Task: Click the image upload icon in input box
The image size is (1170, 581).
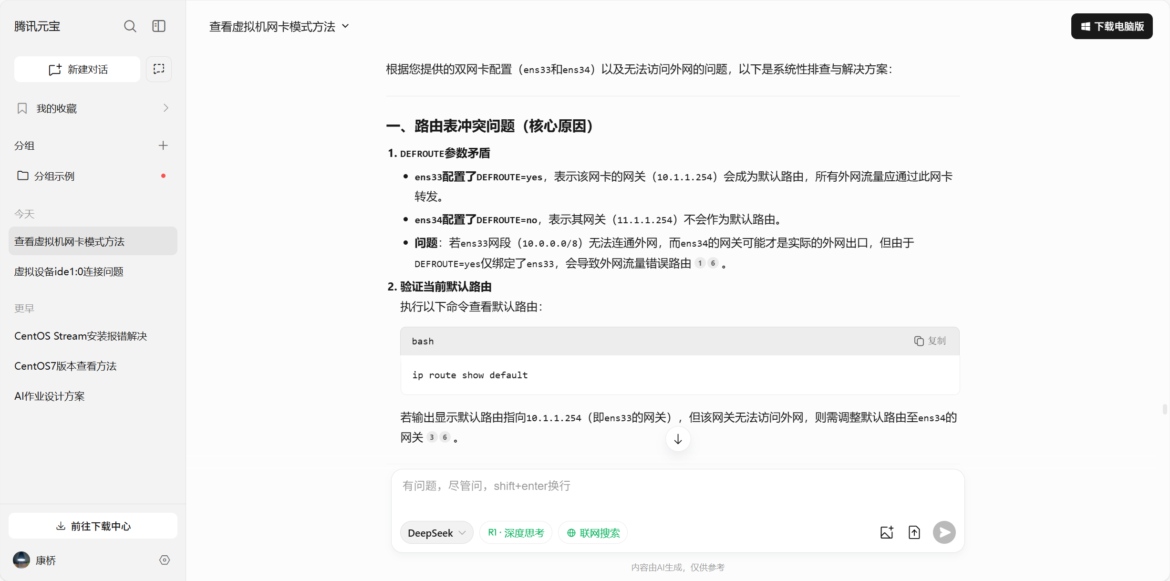Action: pos(887,532)
